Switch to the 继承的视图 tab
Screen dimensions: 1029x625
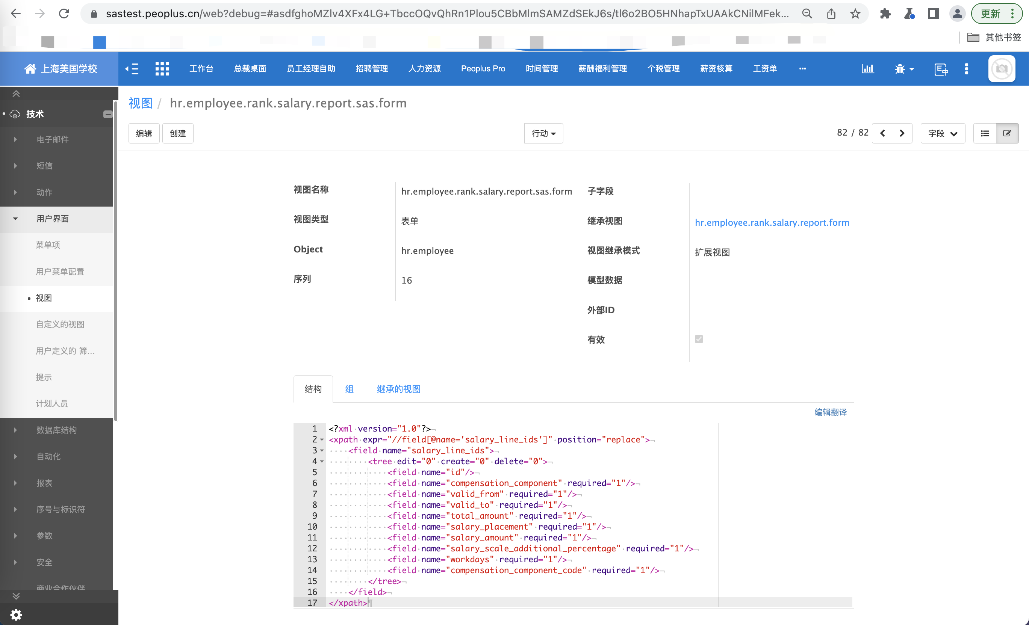398,389
